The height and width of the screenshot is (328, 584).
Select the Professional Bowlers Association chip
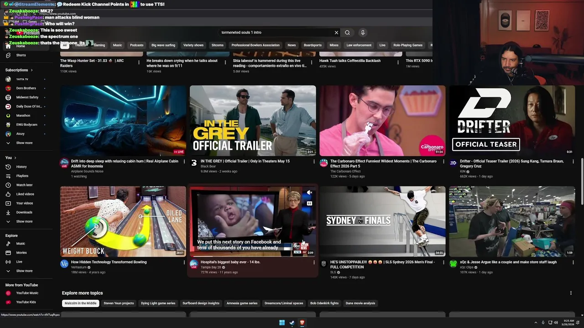pyautogui.click(x=255, y=45)
